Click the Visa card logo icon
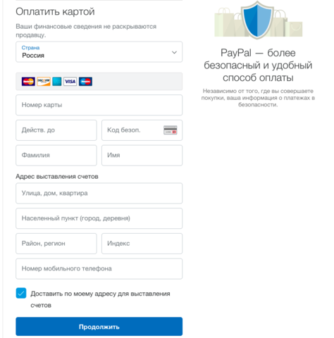The image size is (334, 338). point(70,82)
